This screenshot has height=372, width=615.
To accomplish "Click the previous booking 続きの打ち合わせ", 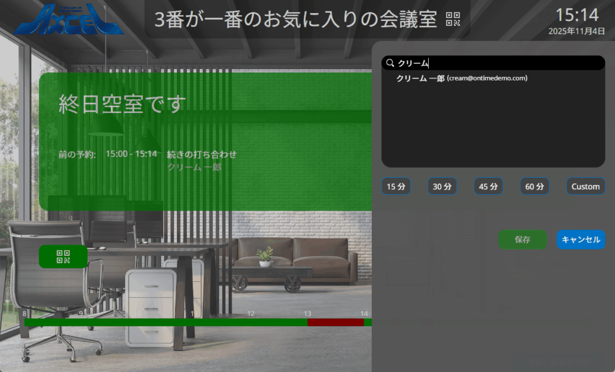I will tap(202, 154).
